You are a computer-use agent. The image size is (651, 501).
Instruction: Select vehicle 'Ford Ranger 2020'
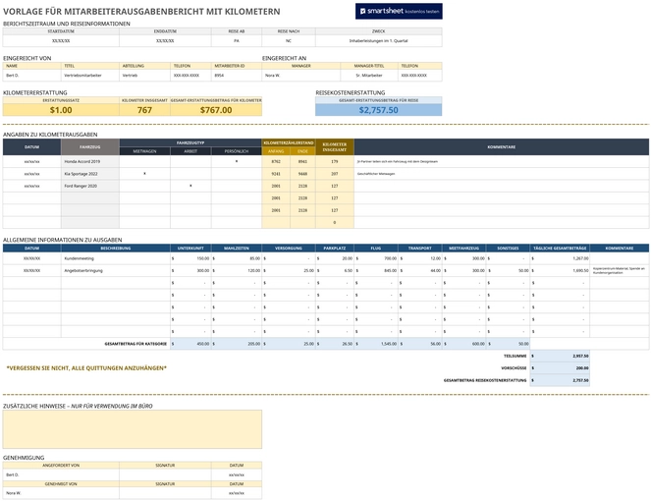(90, 186)
